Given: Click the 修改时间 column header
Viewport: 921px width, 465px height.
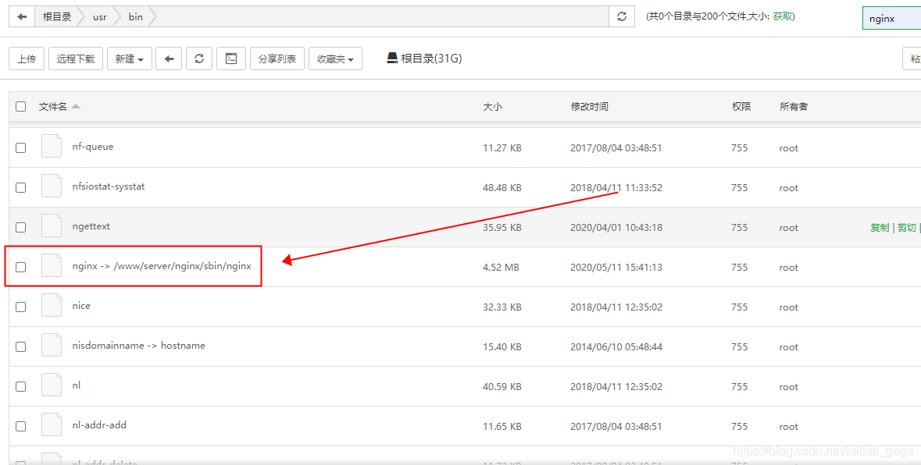Looking at the screenshot, I should coord(589,107).
